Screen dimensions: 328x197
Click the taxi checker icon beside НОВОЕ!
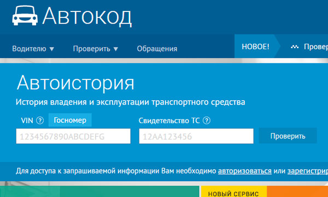(295, 47)
